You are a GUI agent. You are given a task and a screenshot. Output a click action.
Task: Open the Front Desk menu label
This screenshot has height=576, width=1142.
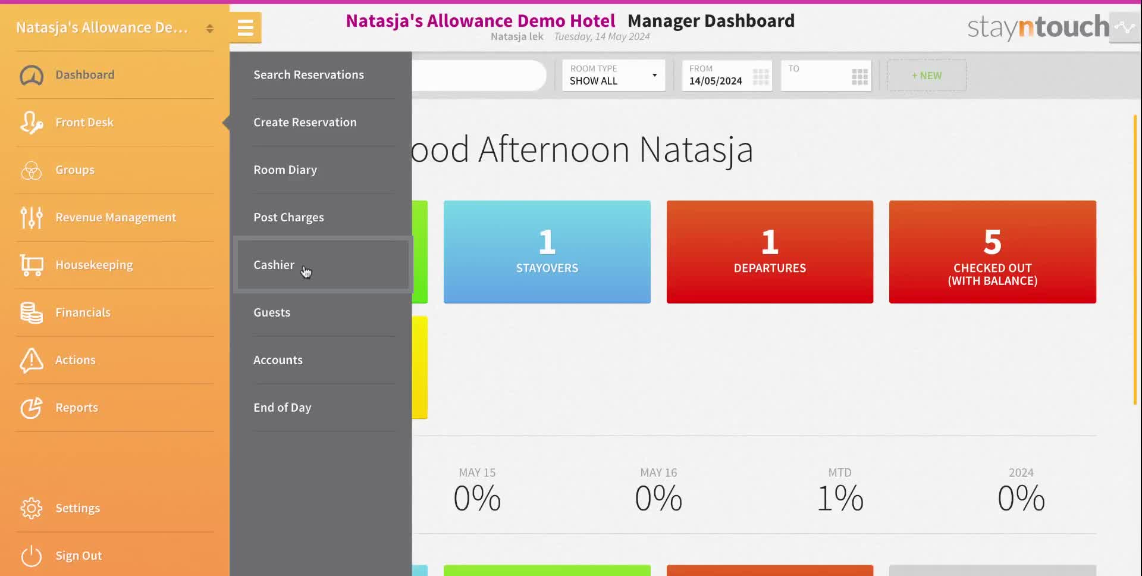coord(84,123)
